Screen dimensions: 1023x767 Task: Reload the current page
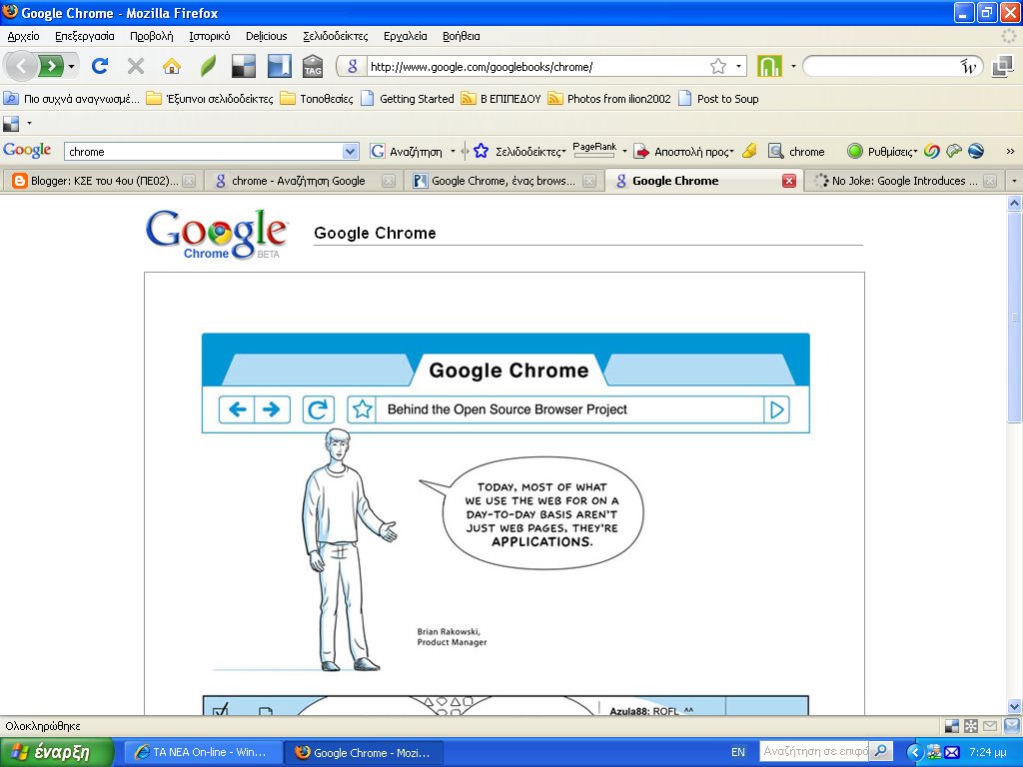coord(99,66)
